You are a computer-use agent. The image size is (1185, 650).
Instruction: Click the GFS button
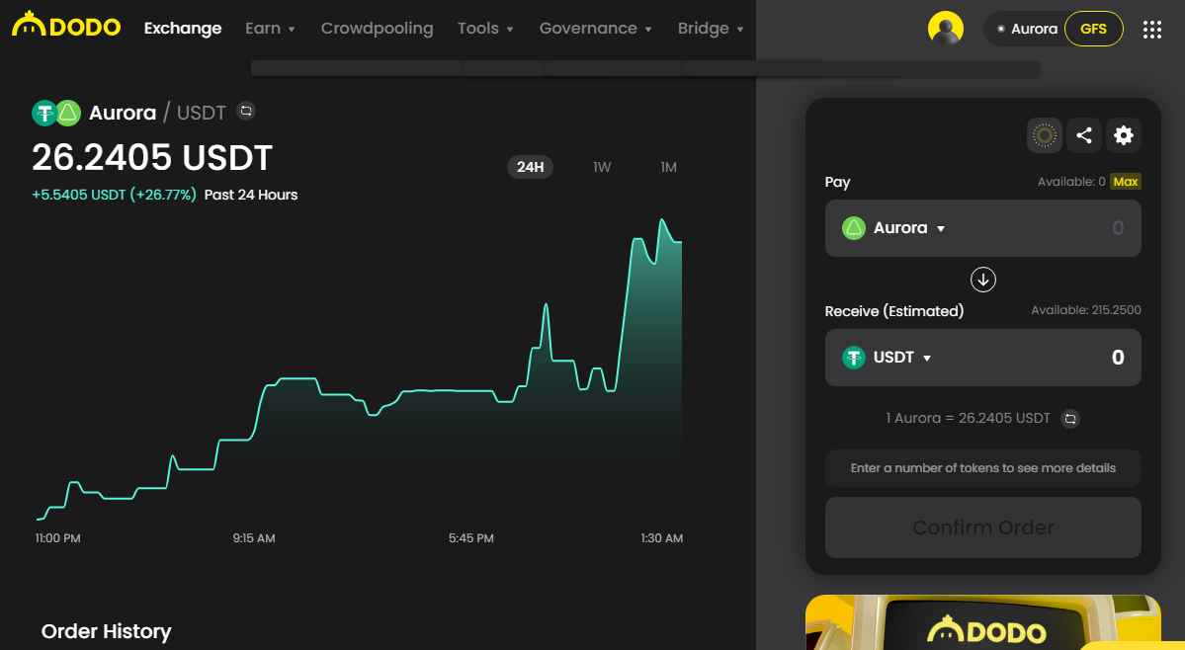click(1093, 29)
